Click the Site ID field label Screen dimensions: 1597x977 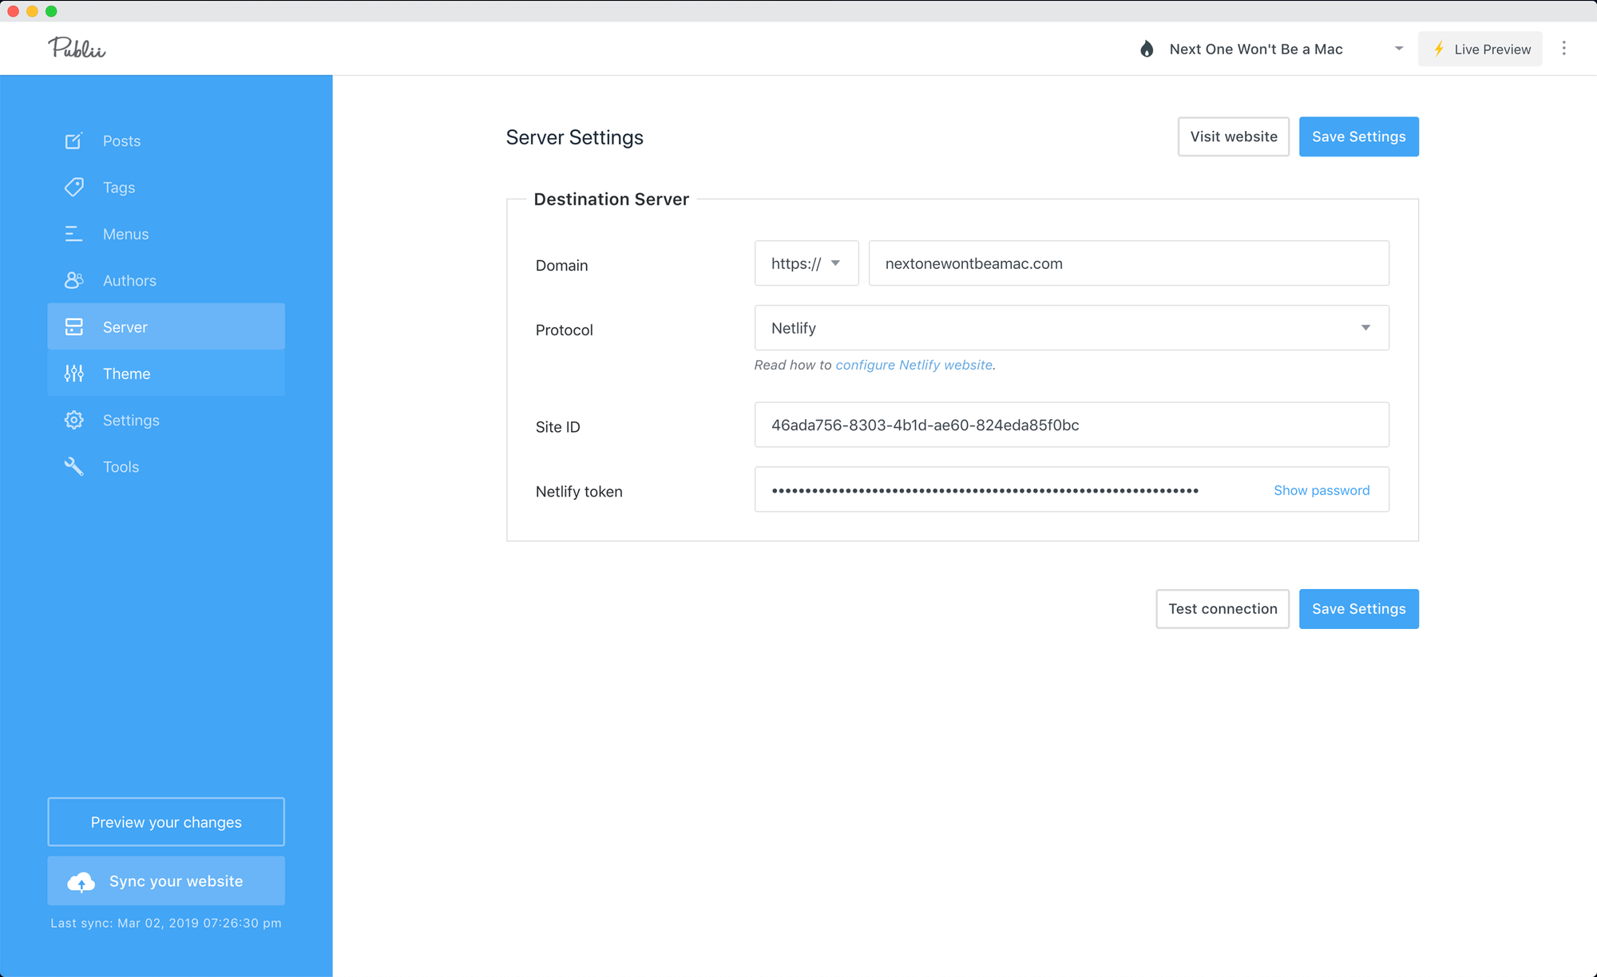(x=558, y=427)
